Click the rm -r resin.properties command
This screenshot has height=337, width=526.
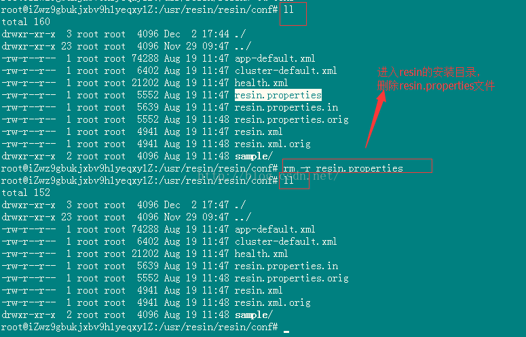tap(343, 168)
